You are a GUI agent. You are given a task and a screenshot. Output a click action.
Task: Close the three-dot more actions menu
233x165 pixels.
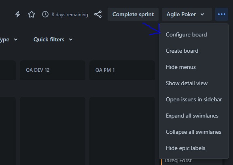[x=222, y=14]
